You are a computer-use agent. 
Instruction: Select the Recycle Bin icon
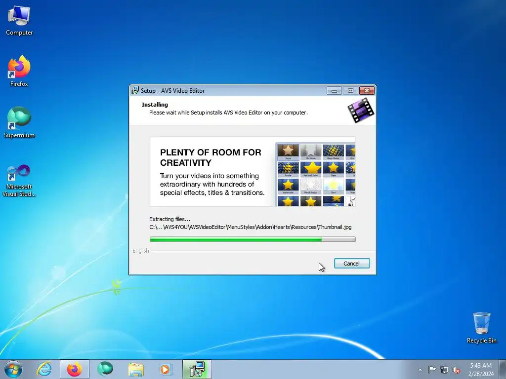click(481, 328)
